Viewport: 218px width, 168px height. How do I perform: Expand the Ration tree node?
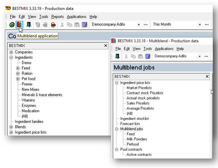(18, 73)
